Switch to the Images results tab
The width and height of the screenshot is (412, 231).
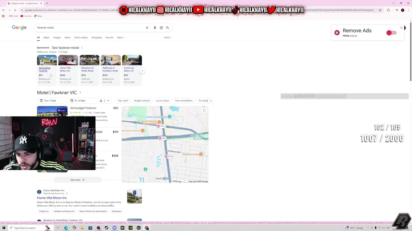(57, 38)
